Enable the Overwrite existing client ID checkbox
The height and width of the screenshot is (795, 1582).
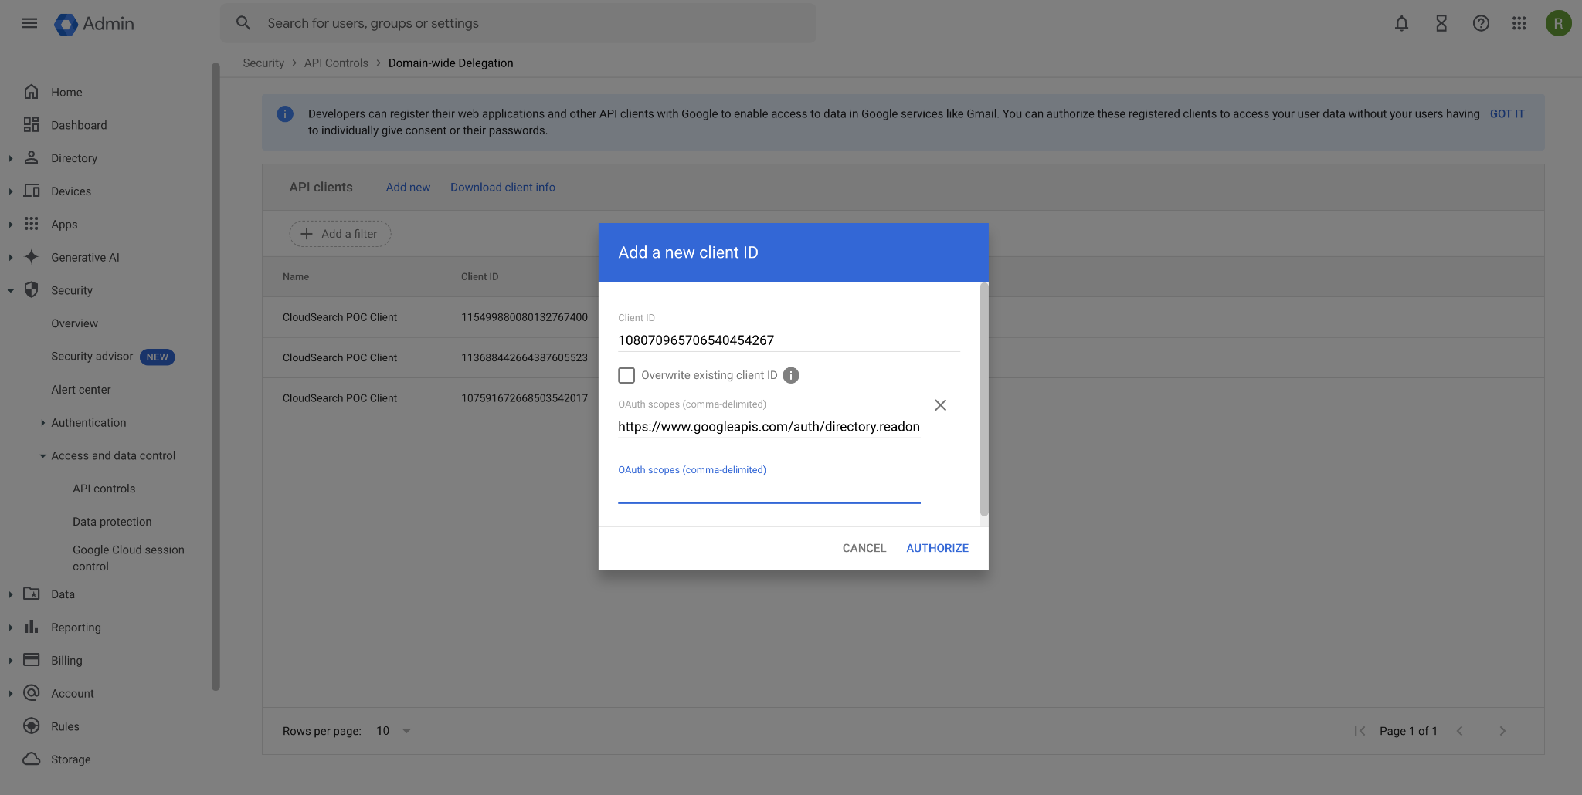[626, 375]
